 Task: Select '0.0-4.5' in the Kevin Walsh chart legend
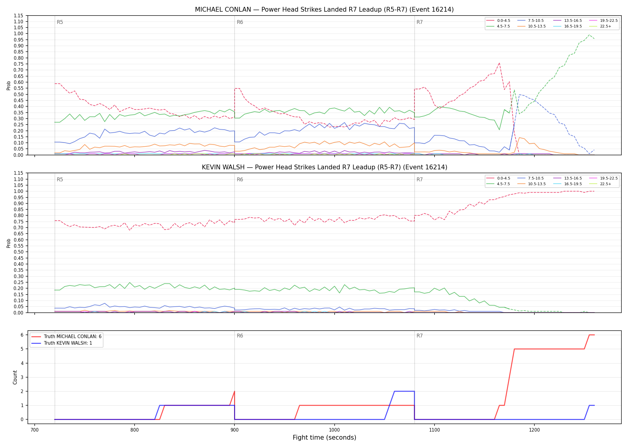tap(498, 178)
